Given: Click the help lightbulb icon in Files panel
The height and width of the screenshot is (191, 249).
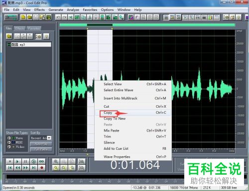Looking at the screenshot, I should (46, 36).
